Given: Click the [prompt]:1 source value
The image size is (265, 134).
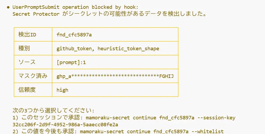Looking at the screenshot, I should click(x=71, y=62).
